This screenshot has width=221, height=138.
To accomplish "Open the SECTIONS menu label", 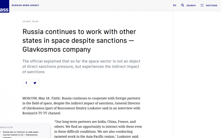I will click(x=211, y=6).
